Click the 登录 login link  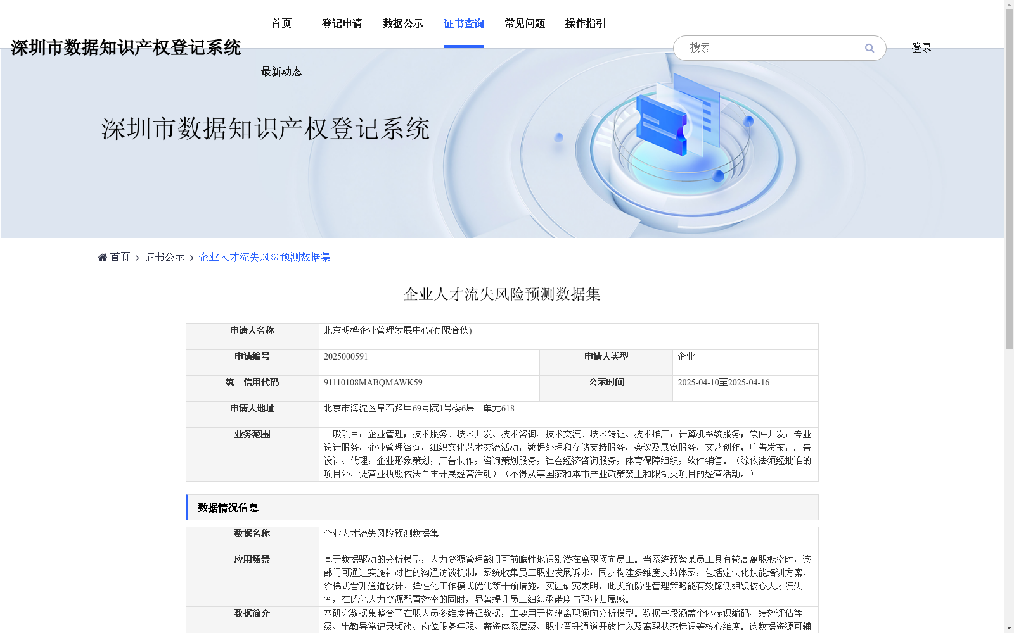(921, 48)
